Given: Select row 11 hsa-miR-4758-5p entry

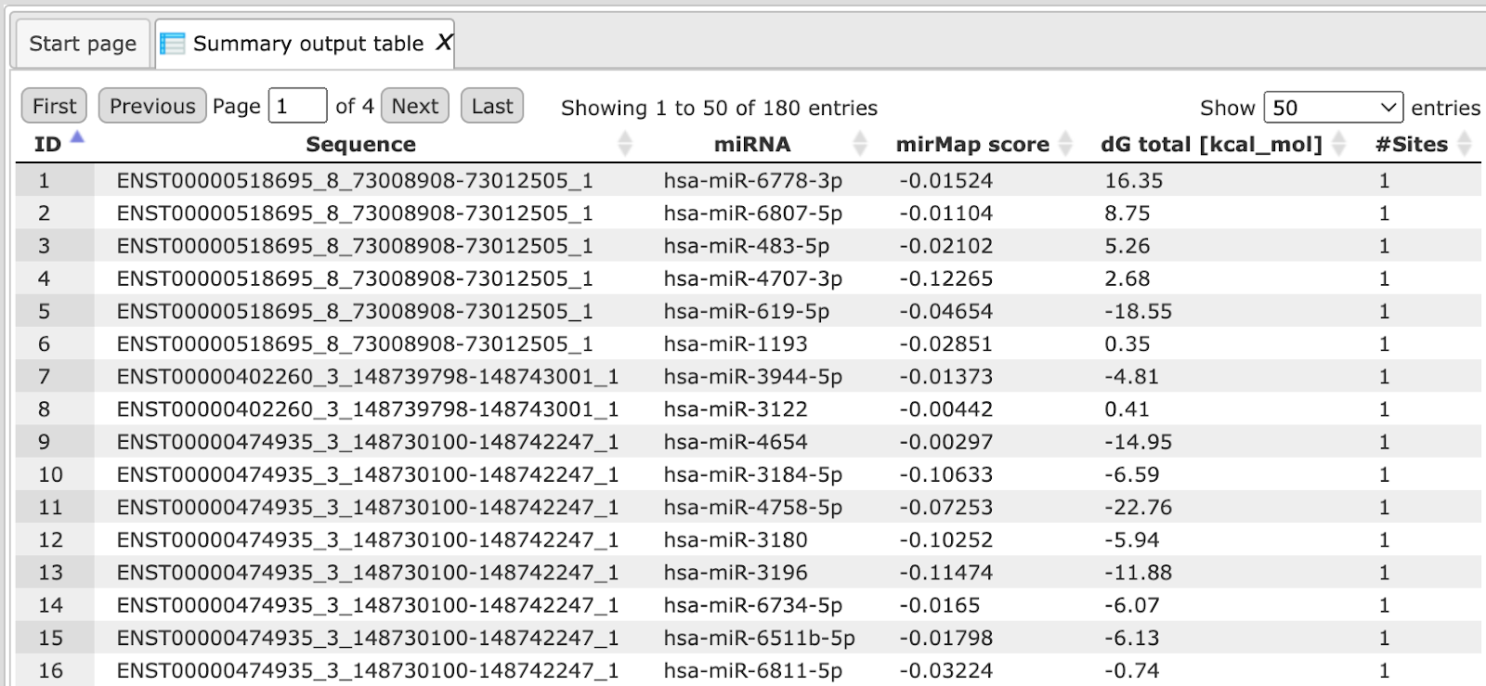Looking at the screenshot, I should click(x=749, y=507).
